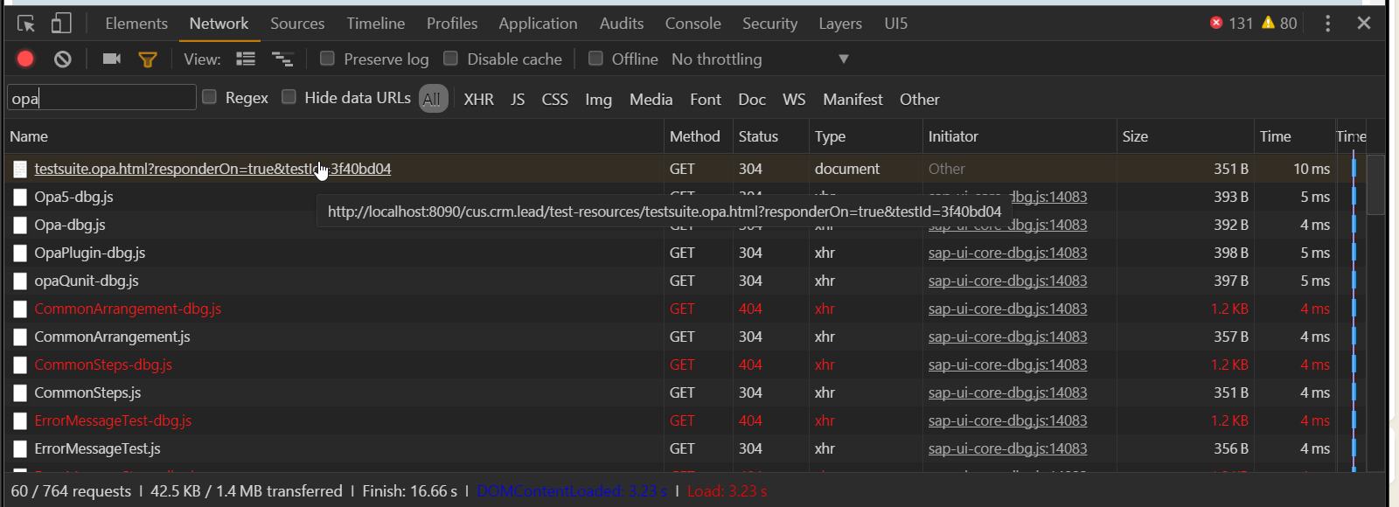Open the Layers tab

(x=840, y=24)
